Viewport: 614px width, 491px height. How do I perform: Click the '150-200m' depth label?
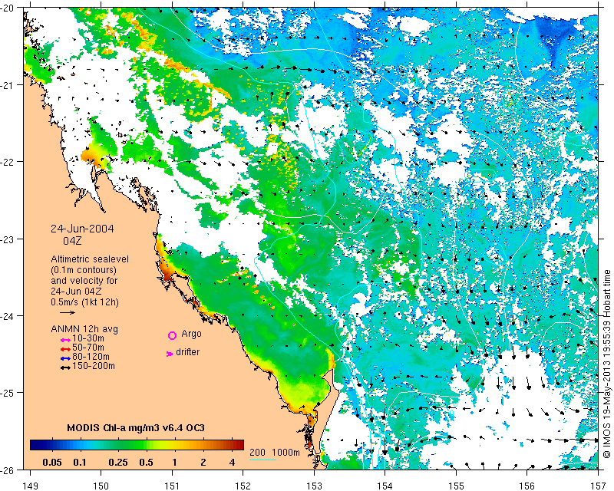(x=93, y=366)
